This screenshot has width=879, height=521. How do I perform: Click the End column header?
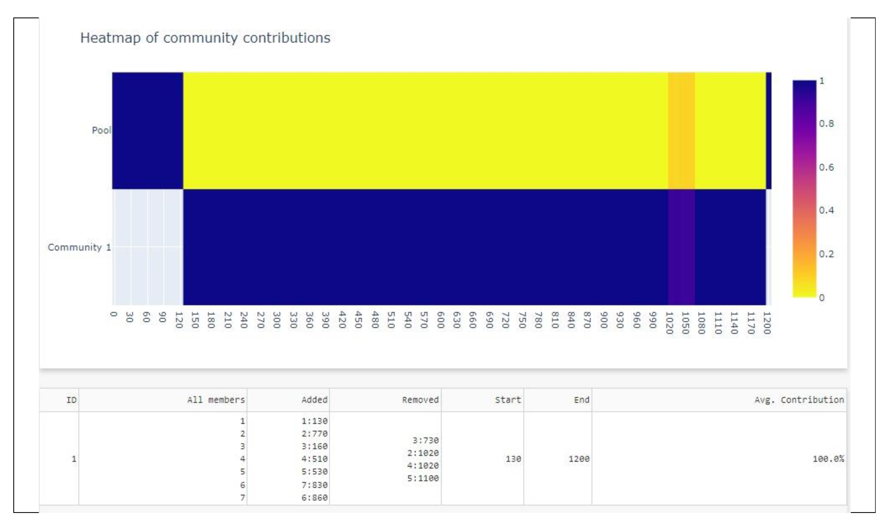pyautogui.click(x=581, y=400)
